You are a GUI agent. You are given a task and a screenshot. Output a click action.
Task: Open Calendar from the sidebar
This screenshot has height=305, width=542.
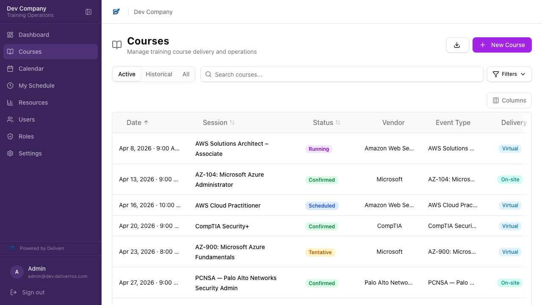tap(50, 69)
